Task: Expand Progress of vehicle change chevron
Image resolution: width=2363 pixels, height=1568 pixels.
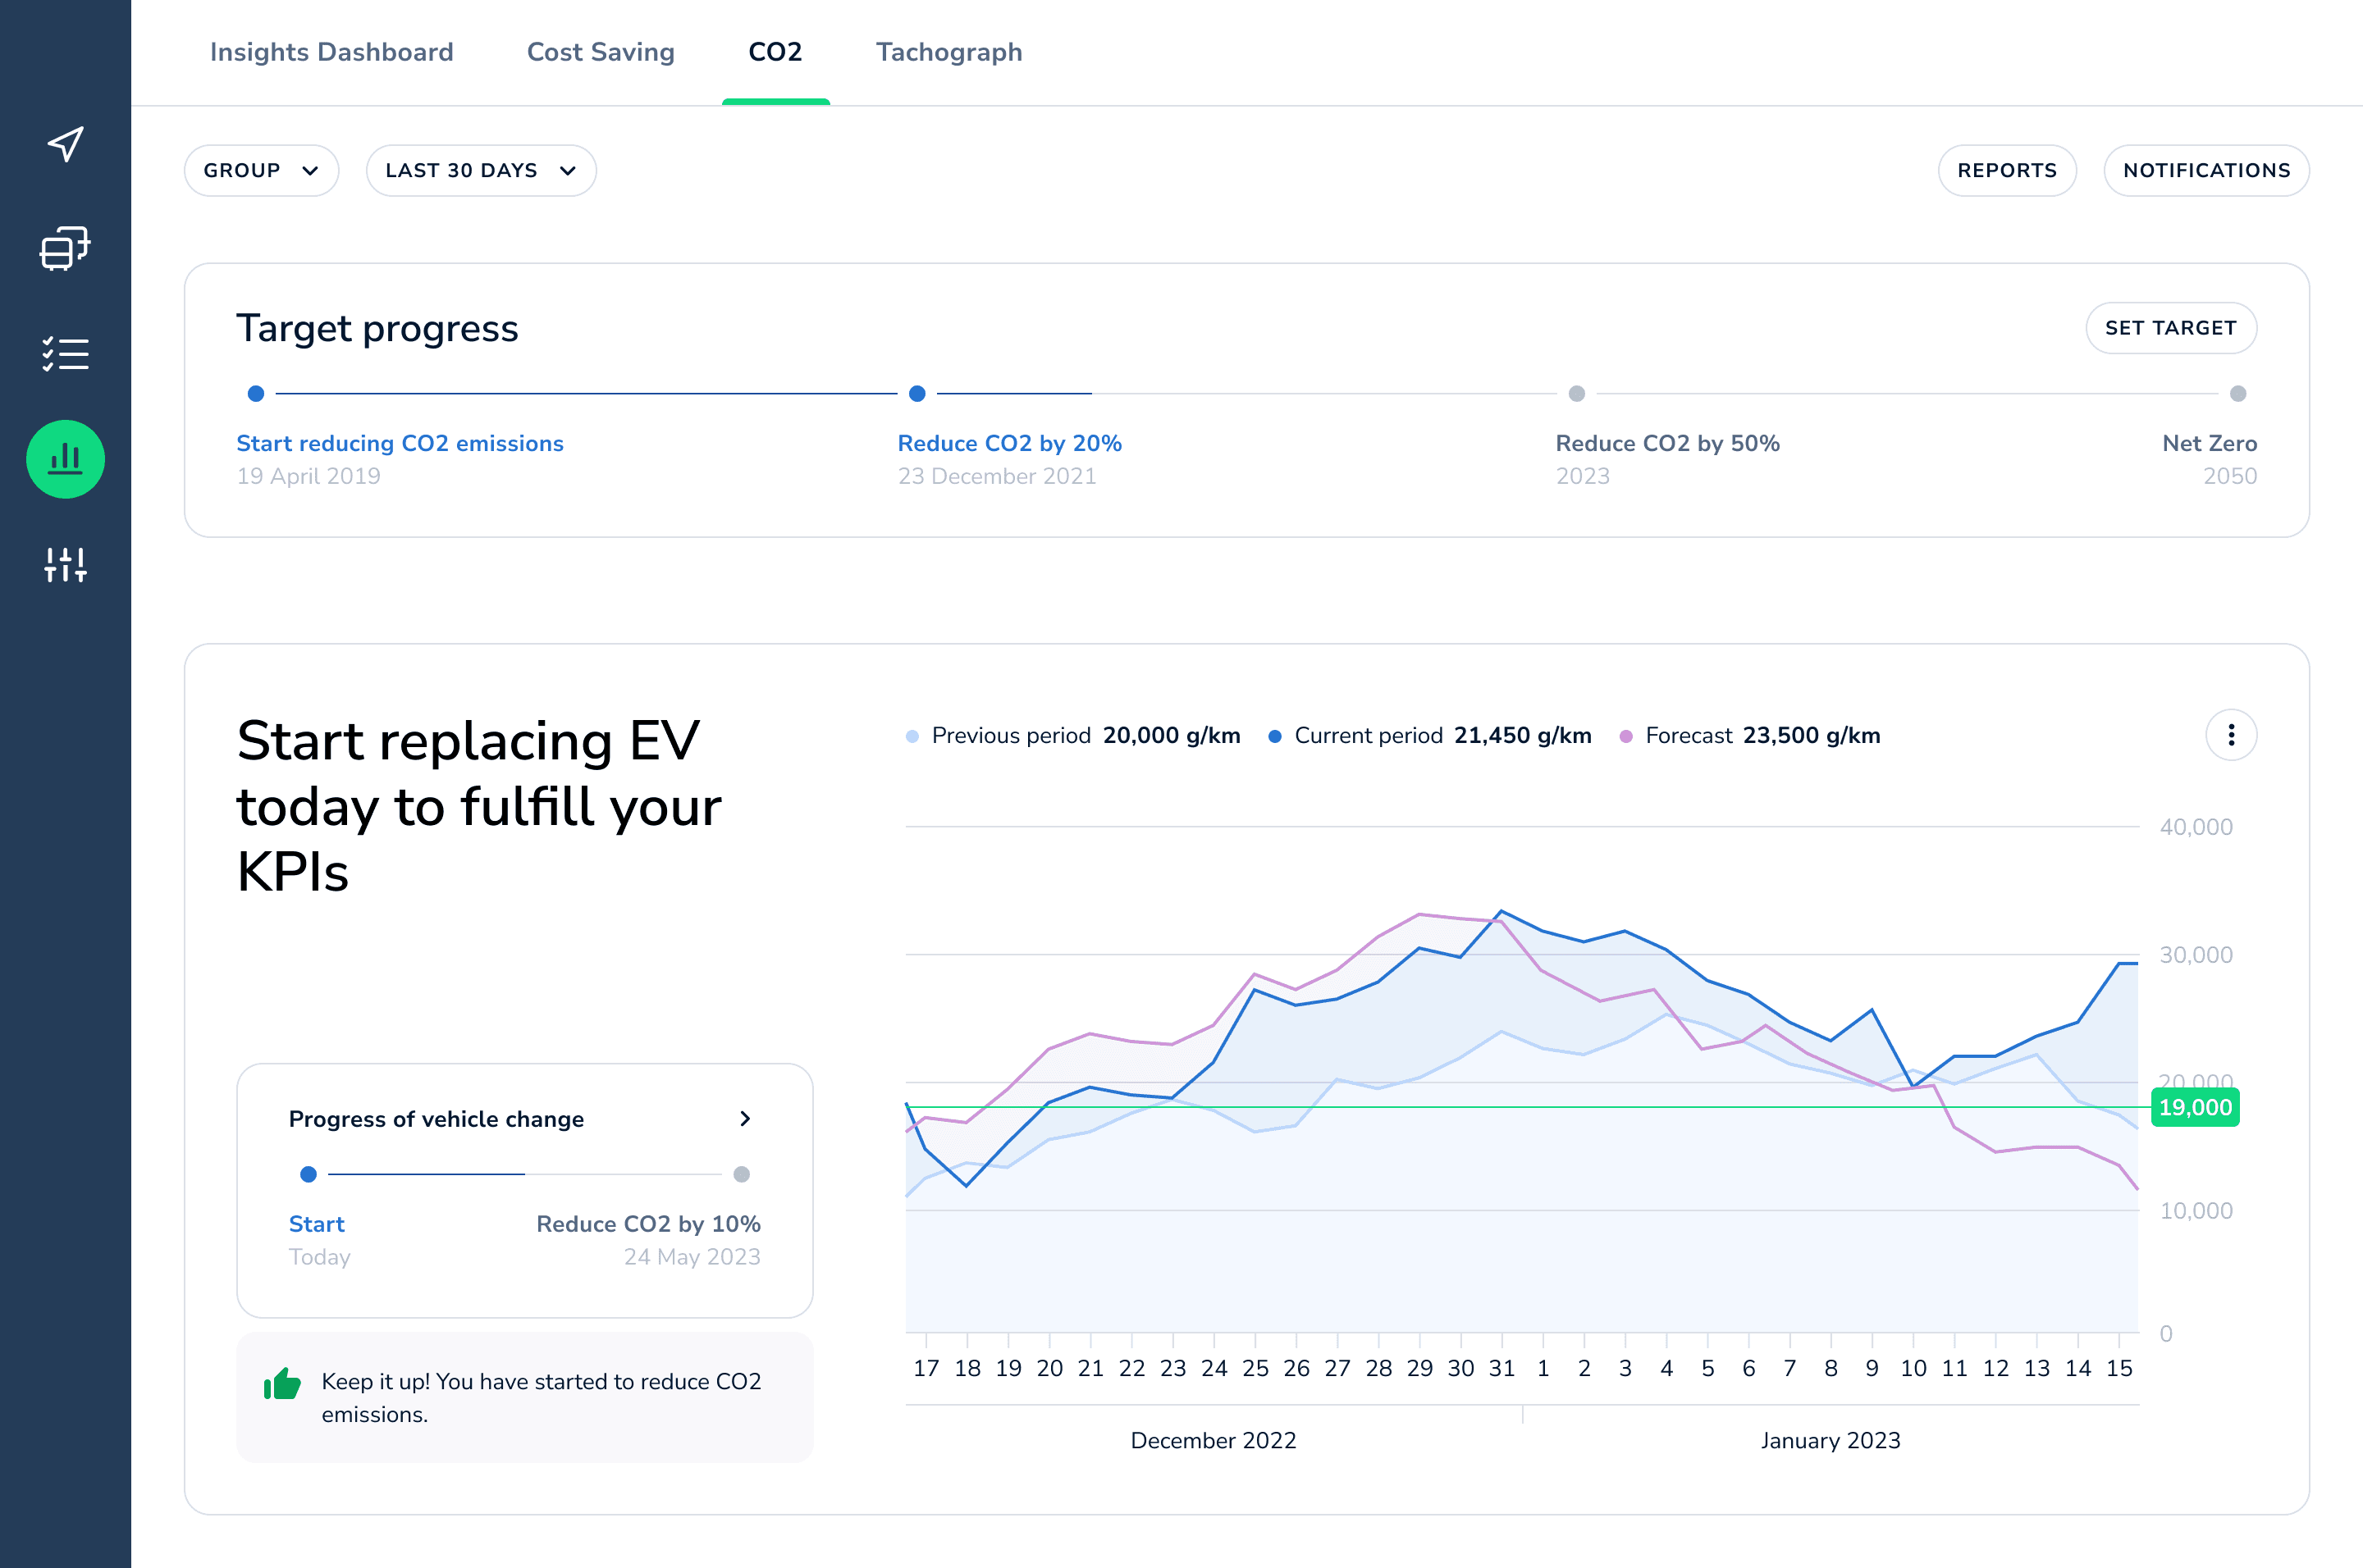Action: [744, 1119]
